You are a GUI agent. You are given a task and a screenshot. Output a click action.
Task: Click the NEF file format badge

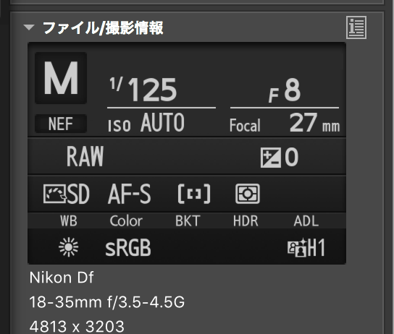61,124
